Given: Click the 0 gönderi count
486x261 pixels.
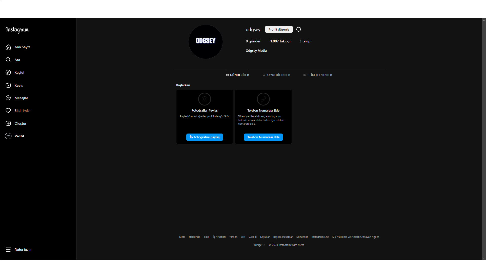Looking at the screenshot, I should [x=253, y=41].
